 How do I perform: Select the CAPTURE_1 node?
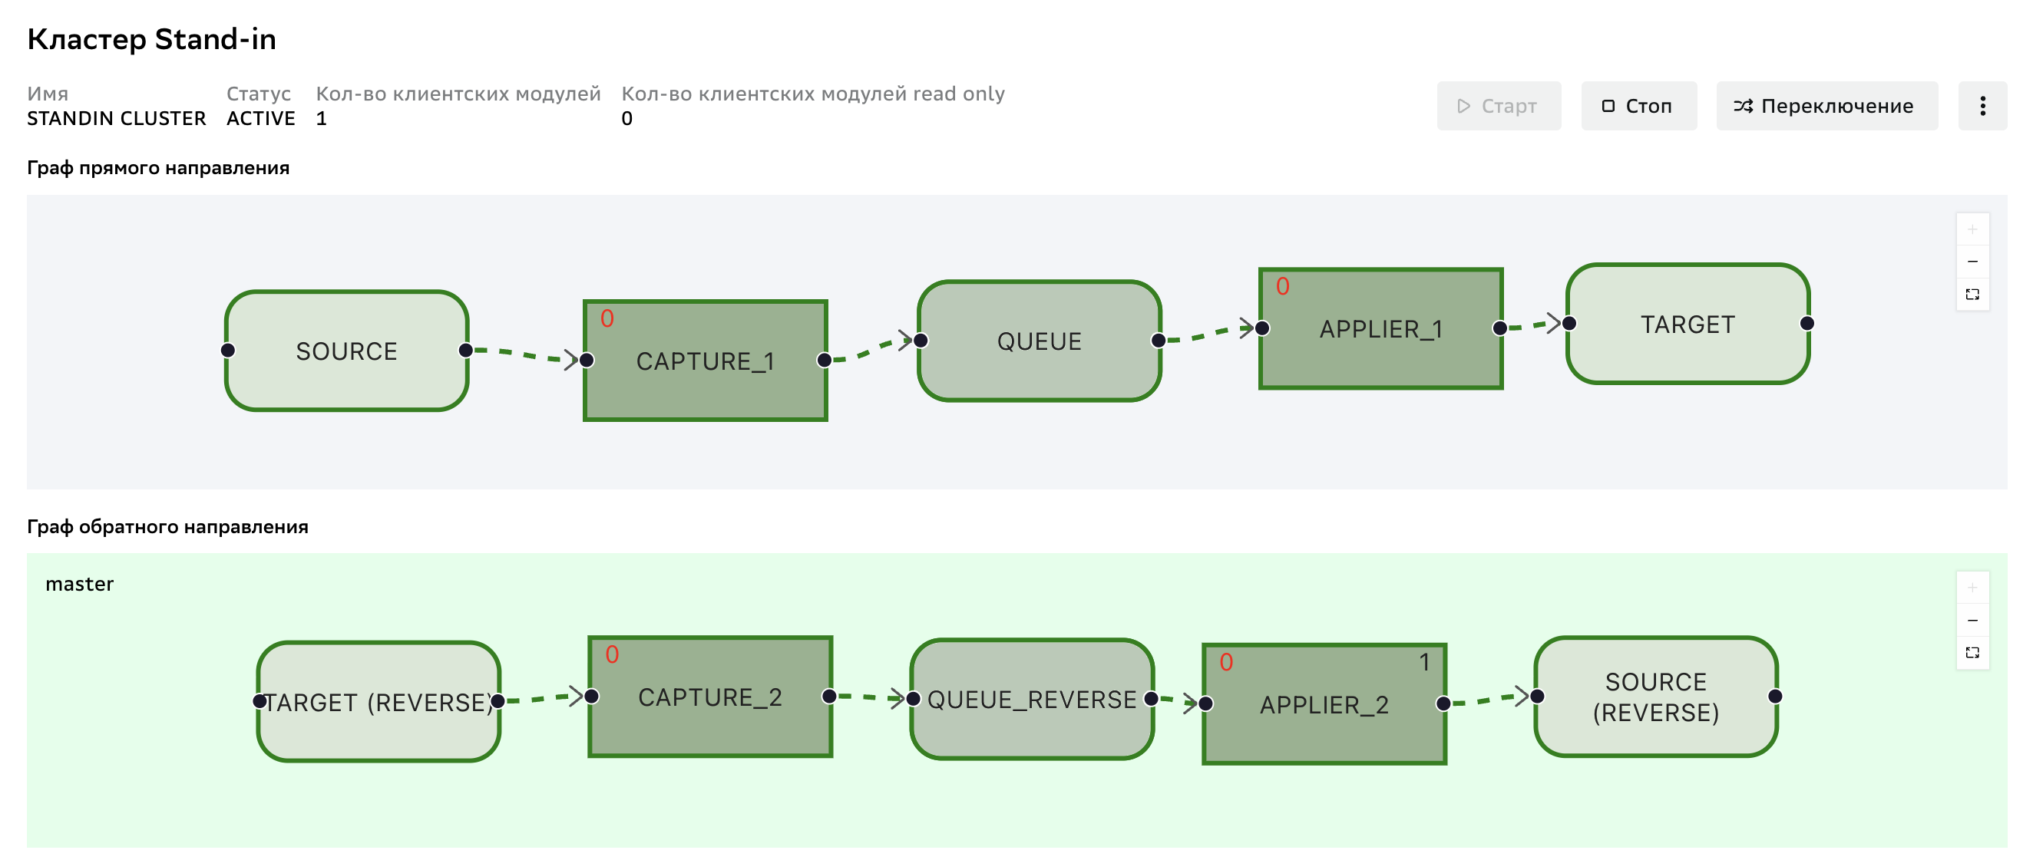tap(706, 361)
